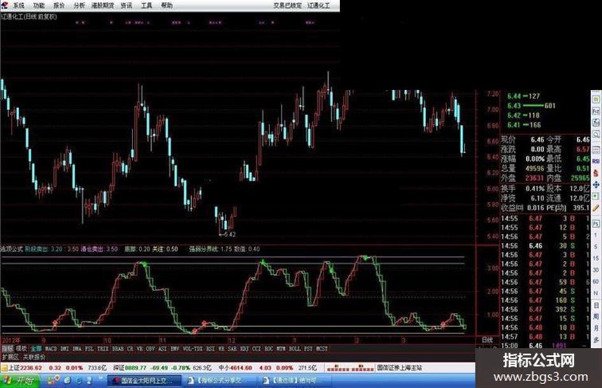Select the BOLL indicator tab

point(294,348)
